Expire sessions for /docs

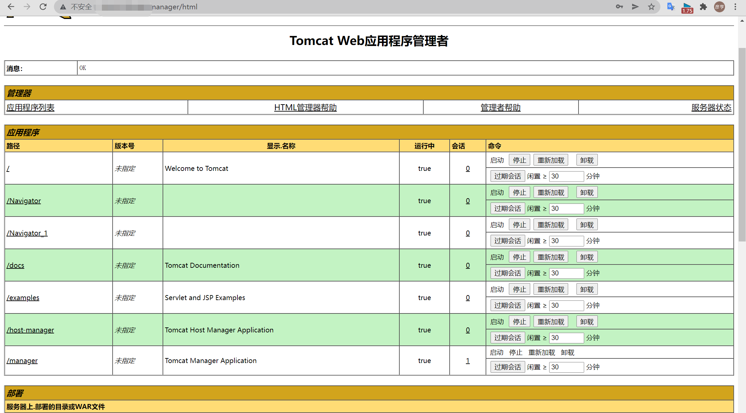click(x=508, y=273)
